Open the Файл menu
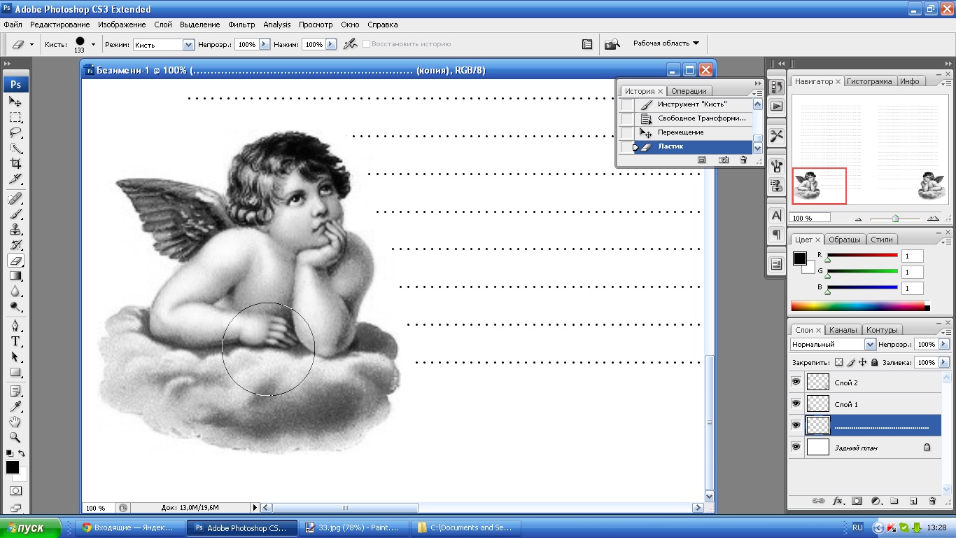956x538 pixels. [13, 25]
